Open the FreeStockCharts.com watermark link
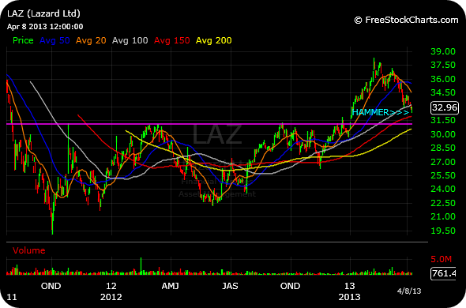This screenshot has width=466, height=308. 406,20
